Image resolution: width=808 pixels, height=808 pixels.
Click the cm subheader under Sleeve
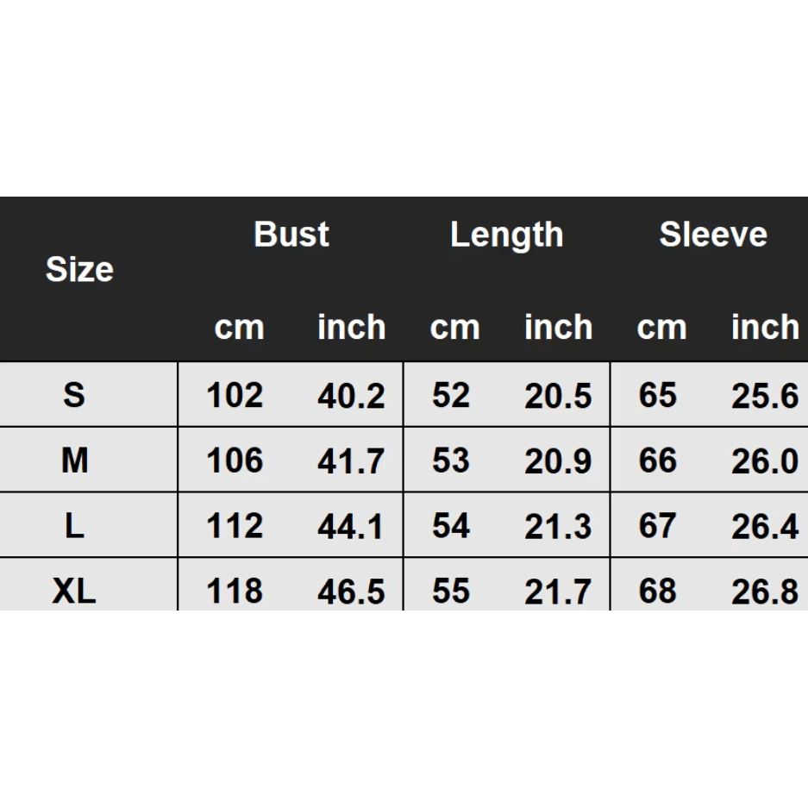coord(661,328)
